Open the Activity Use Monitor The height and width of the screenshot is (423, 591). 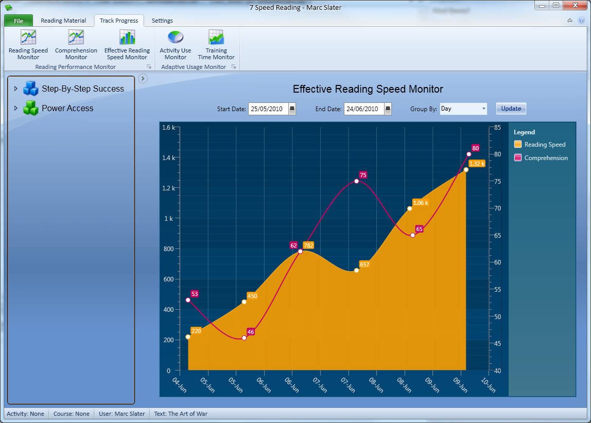[x=176, y=44]
